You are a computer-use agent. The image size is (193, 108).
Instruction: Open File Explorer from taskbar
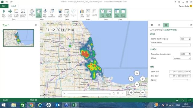coord(14,105)
